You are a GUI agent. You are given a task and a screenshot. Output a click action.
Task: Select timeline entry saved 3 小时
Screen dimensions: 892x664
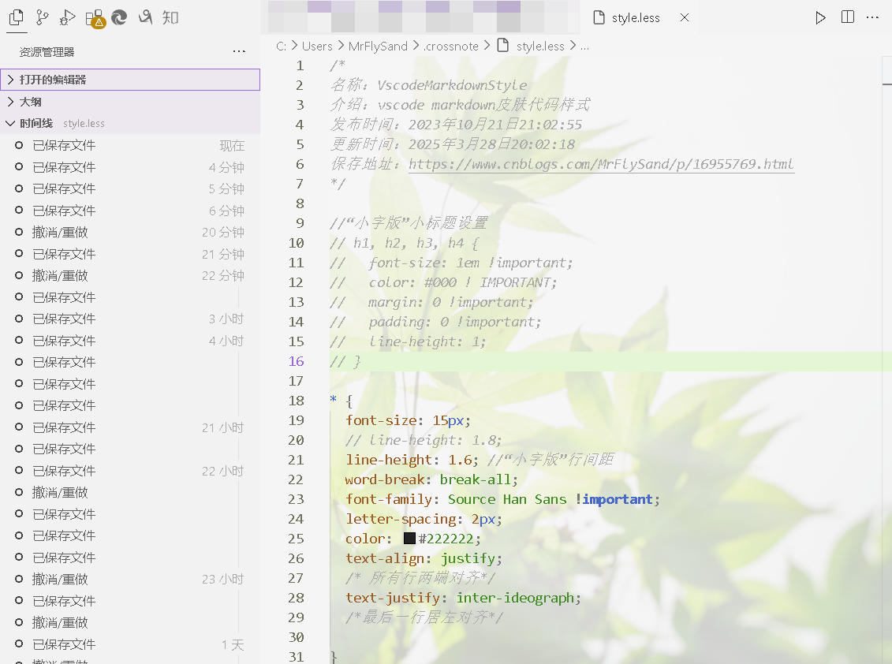pos(130,319)
